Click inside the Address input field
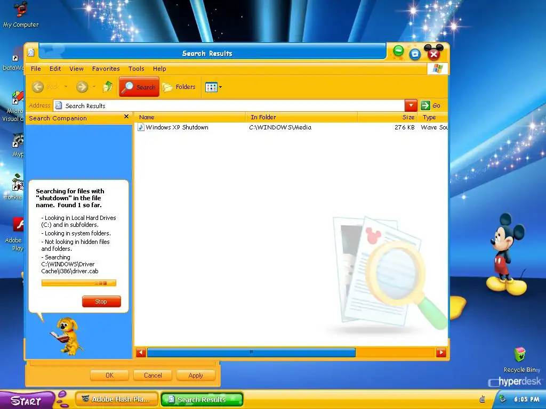Screen dimensions: 546x409 coord(229,105)
